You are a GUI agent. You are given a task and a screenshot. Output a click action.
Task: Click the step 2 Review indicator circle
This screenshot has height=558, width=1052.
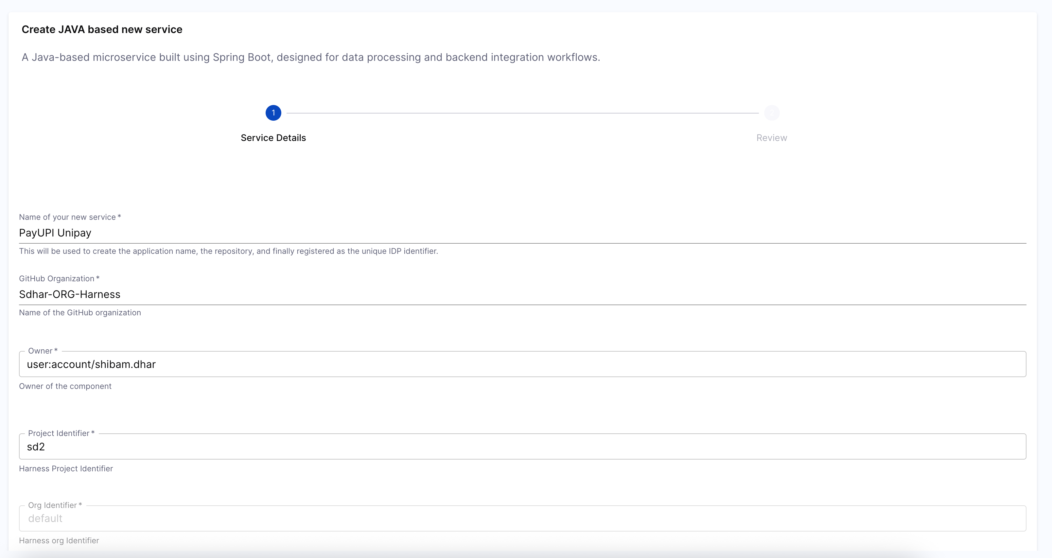click(x=771, y=113)
